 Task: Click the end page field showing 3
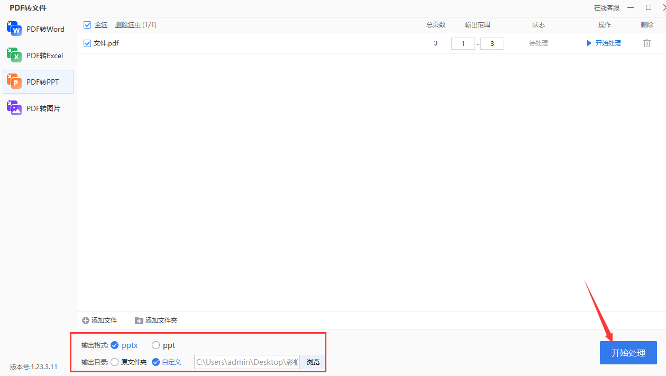tap(492, 43)
